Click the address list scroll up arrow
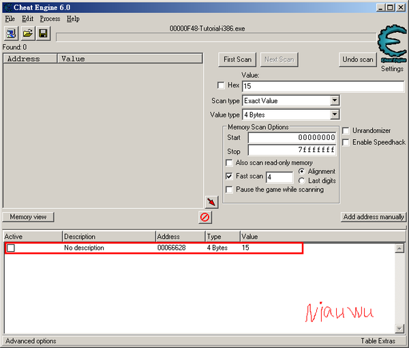409x348 pixels. point(399,248)
